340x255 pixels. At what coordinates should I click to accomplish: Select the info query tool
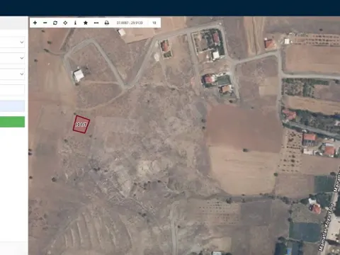tap(75, 23)
